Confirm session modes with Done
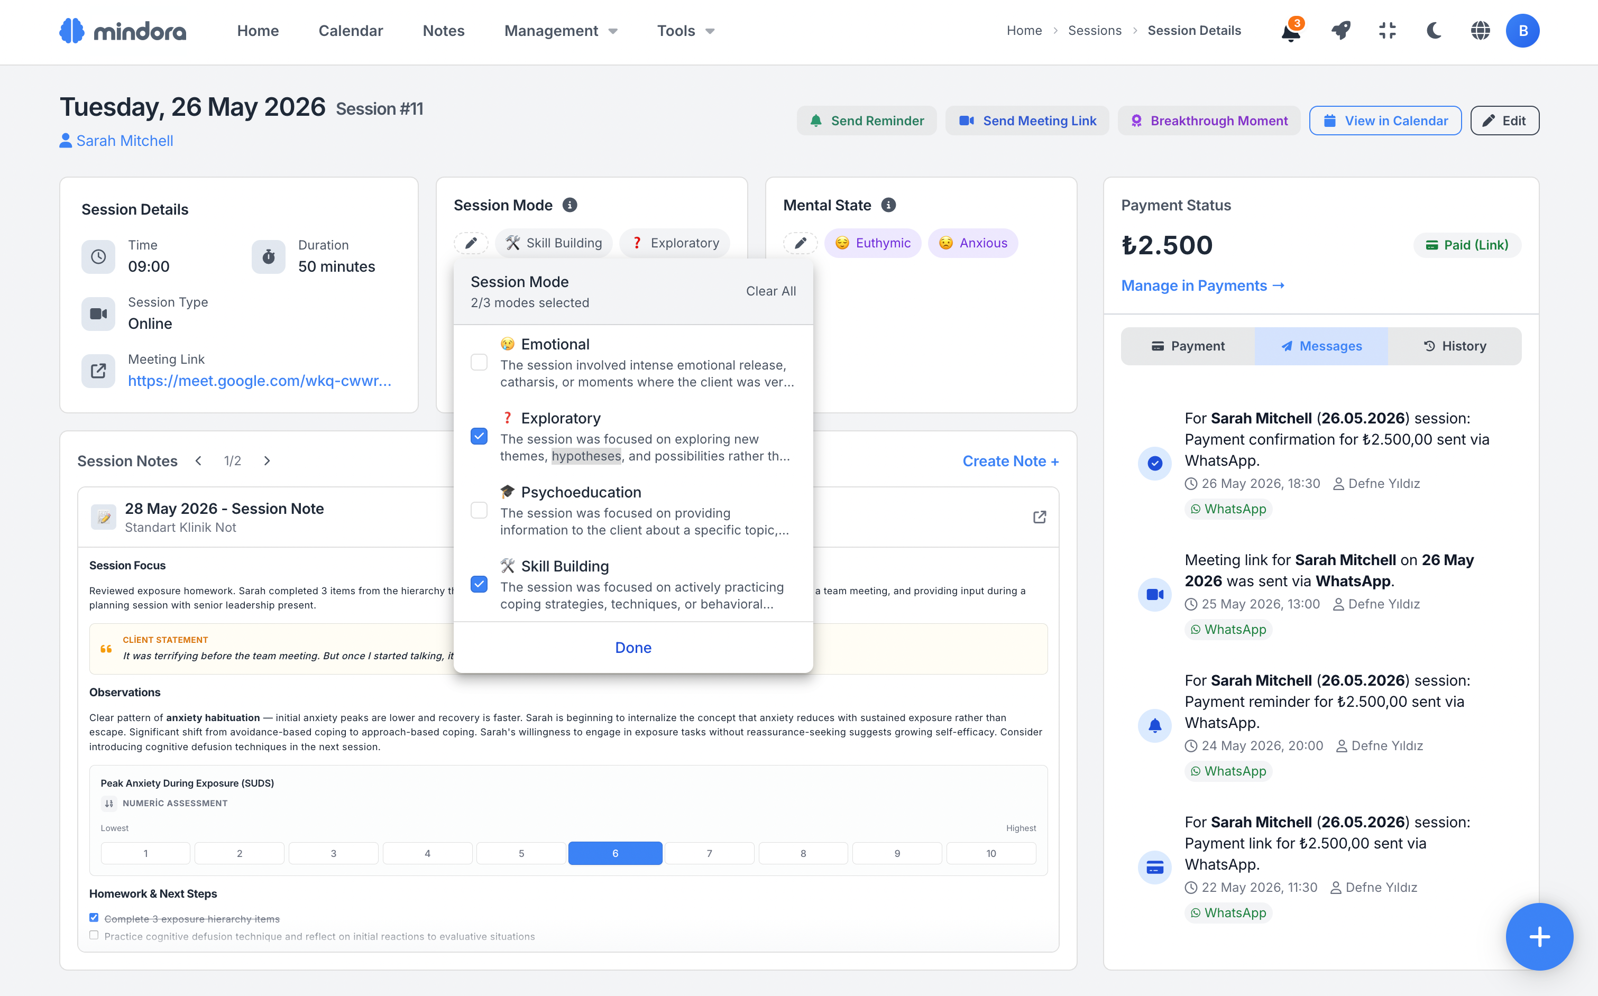The image size is (1598, 996). click(633, 648)
